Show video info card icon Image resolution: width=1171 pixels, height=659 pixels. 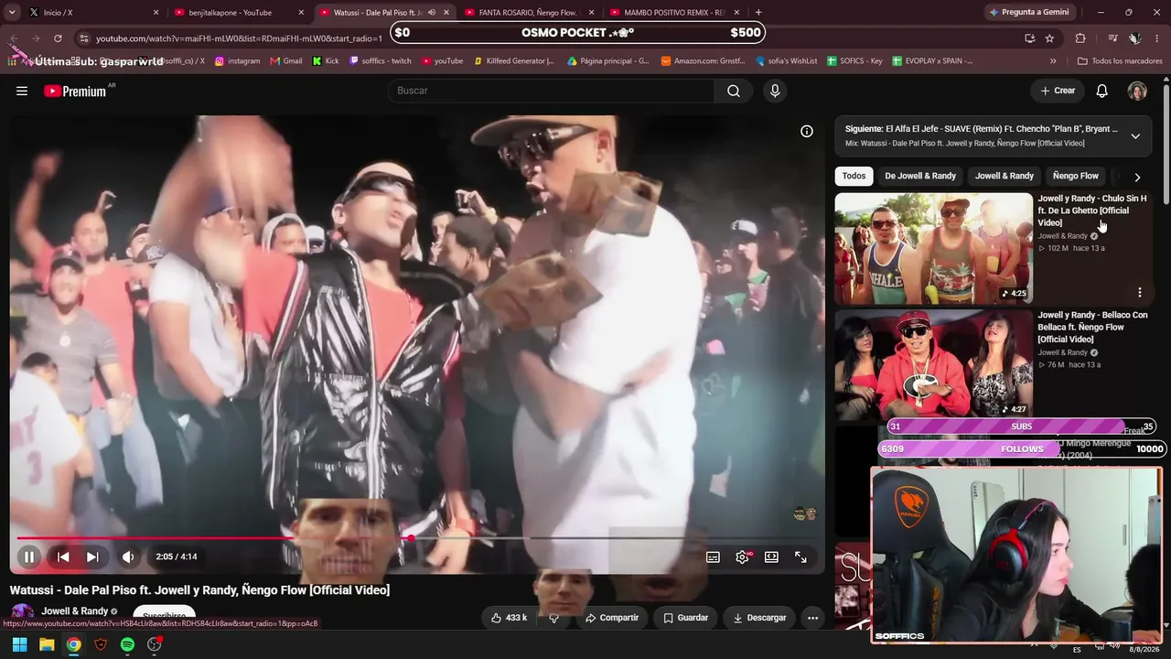[807, 131]
